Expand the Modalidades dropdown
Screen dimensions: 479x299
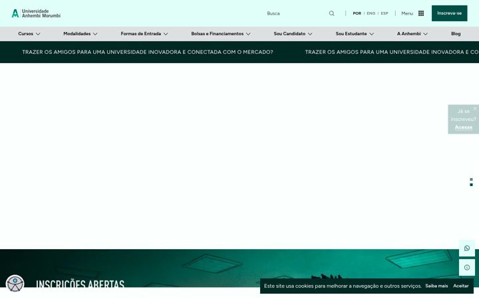[80, 34]
